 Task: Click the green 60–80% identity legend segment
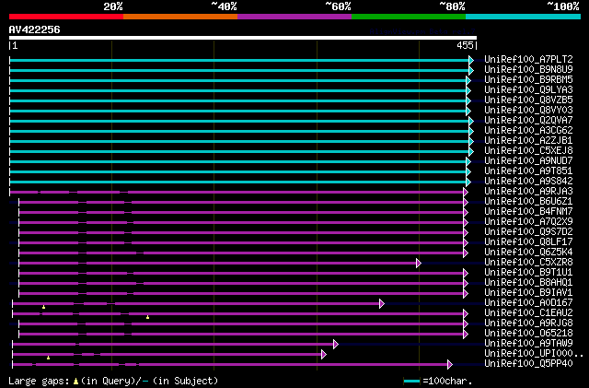[409, 17]
